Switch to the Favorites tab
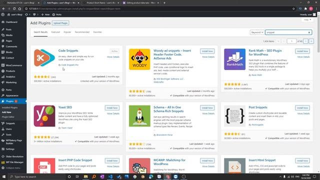This screenshot has width=320, height=180. pyautogui.click(x=97, y=32)
